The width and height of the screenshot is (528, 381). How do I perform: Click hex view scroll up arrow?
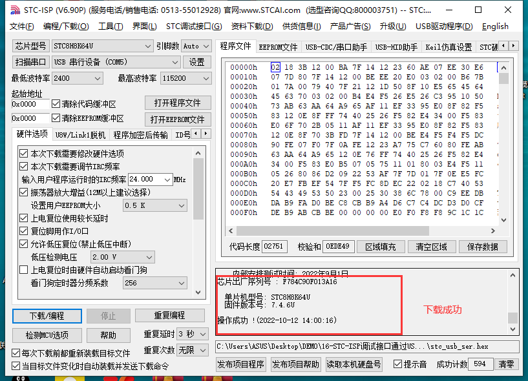(x=503, y=68)
